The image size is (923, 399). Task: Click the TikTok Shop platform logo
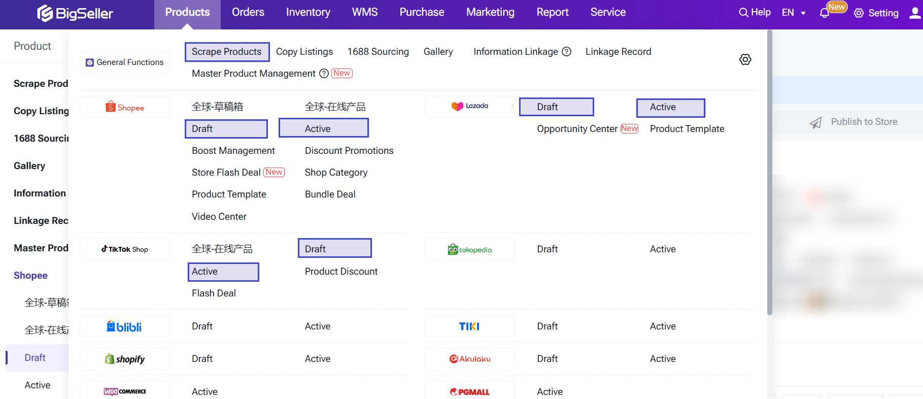coord(125,249)
